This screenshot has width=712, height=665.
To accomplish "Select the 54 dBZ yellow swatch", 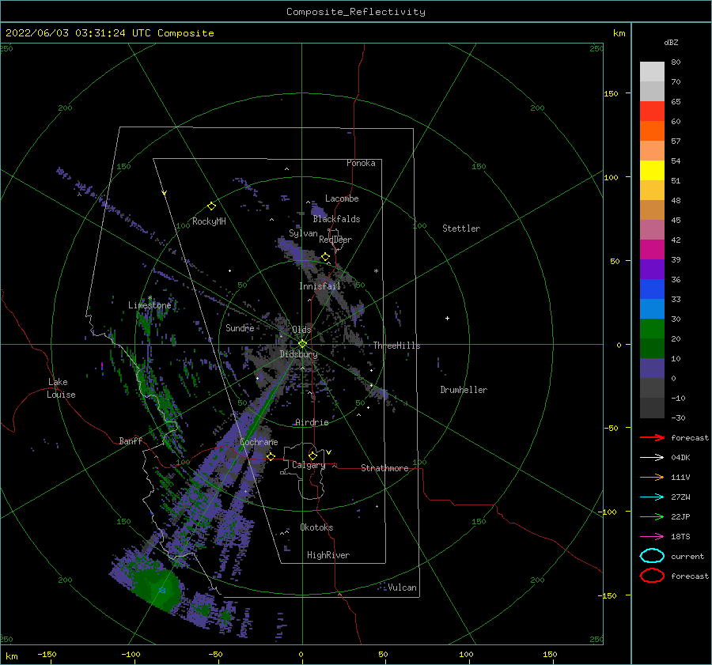I will (652, 170).
